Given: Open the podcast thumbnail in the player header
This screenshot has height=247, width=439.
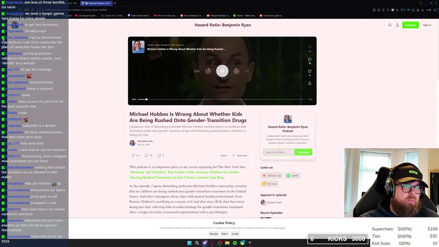Looking at the screenshot, I should pos(138,47).
